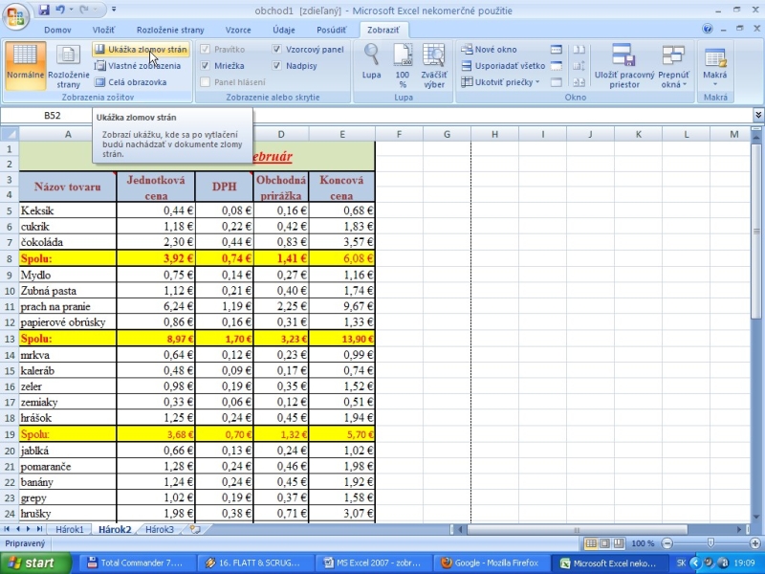
Task: Open the Údaje ribbon tab
Action: point(284,30)
